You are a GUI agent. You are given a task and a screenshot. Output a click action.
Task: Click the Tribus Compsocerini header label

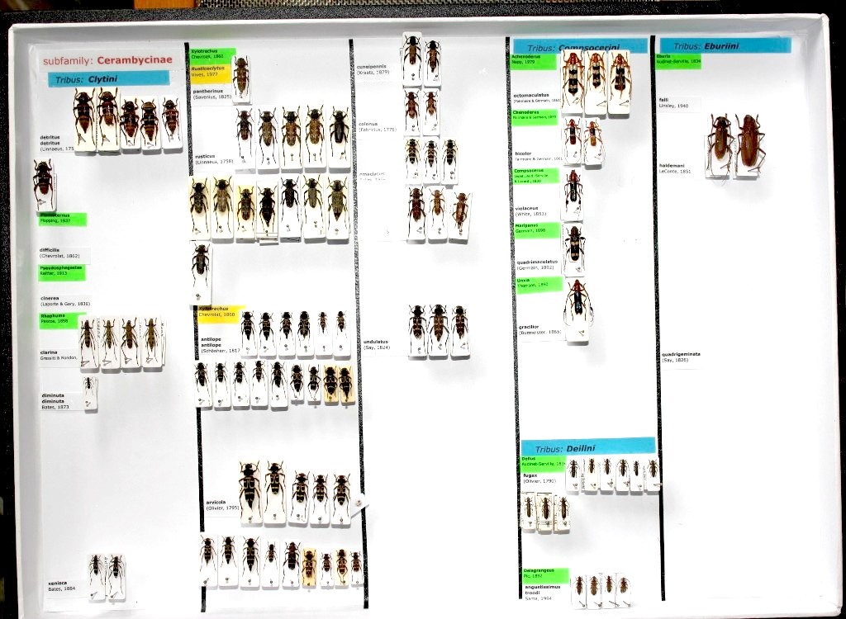(x=578, y=47)
